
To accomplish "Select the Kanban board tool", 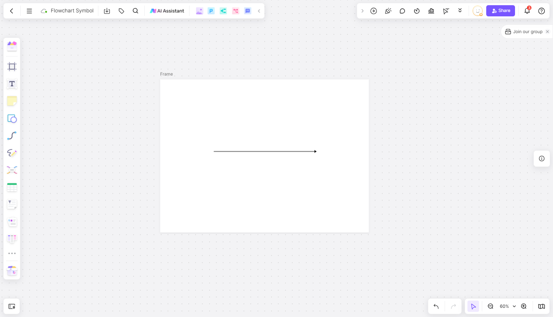I will coord(12,239).
